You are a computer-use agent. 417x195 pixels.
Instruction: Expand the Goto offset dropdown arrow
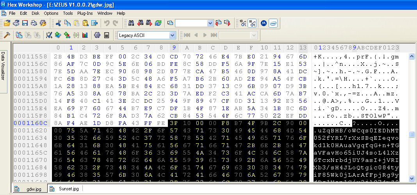click(x=210, y=23)
